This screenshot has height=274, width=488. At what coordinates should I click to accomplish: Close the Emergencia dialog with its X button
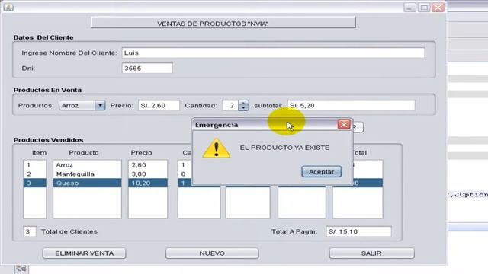(344, 125)
